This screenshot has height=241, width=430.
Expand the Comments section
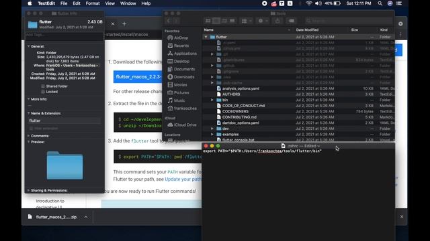click(28, 136)
